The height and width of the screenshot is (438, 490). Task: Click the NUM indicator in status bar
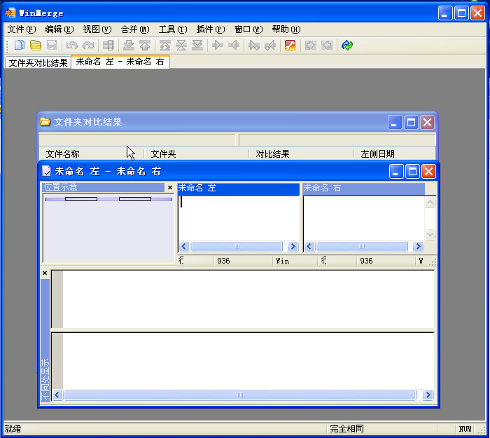pyautogui.click(x=465, y=429)
